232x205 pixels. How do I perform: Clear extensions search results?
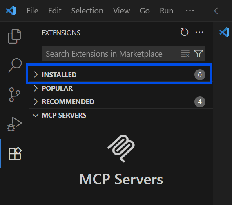coord(185,54)
